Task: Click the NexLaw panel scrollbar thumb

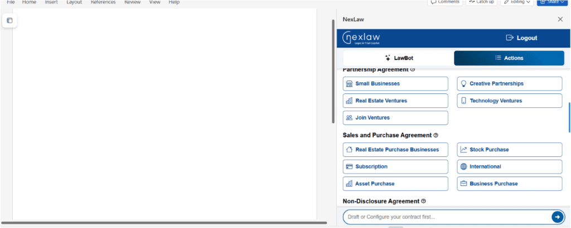Action: point(569,117)
